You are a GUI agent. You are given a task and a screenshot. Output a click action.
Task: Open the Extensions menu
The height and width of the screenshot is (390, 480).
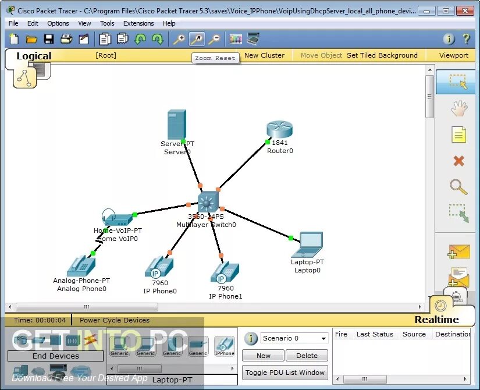[138, 23]
